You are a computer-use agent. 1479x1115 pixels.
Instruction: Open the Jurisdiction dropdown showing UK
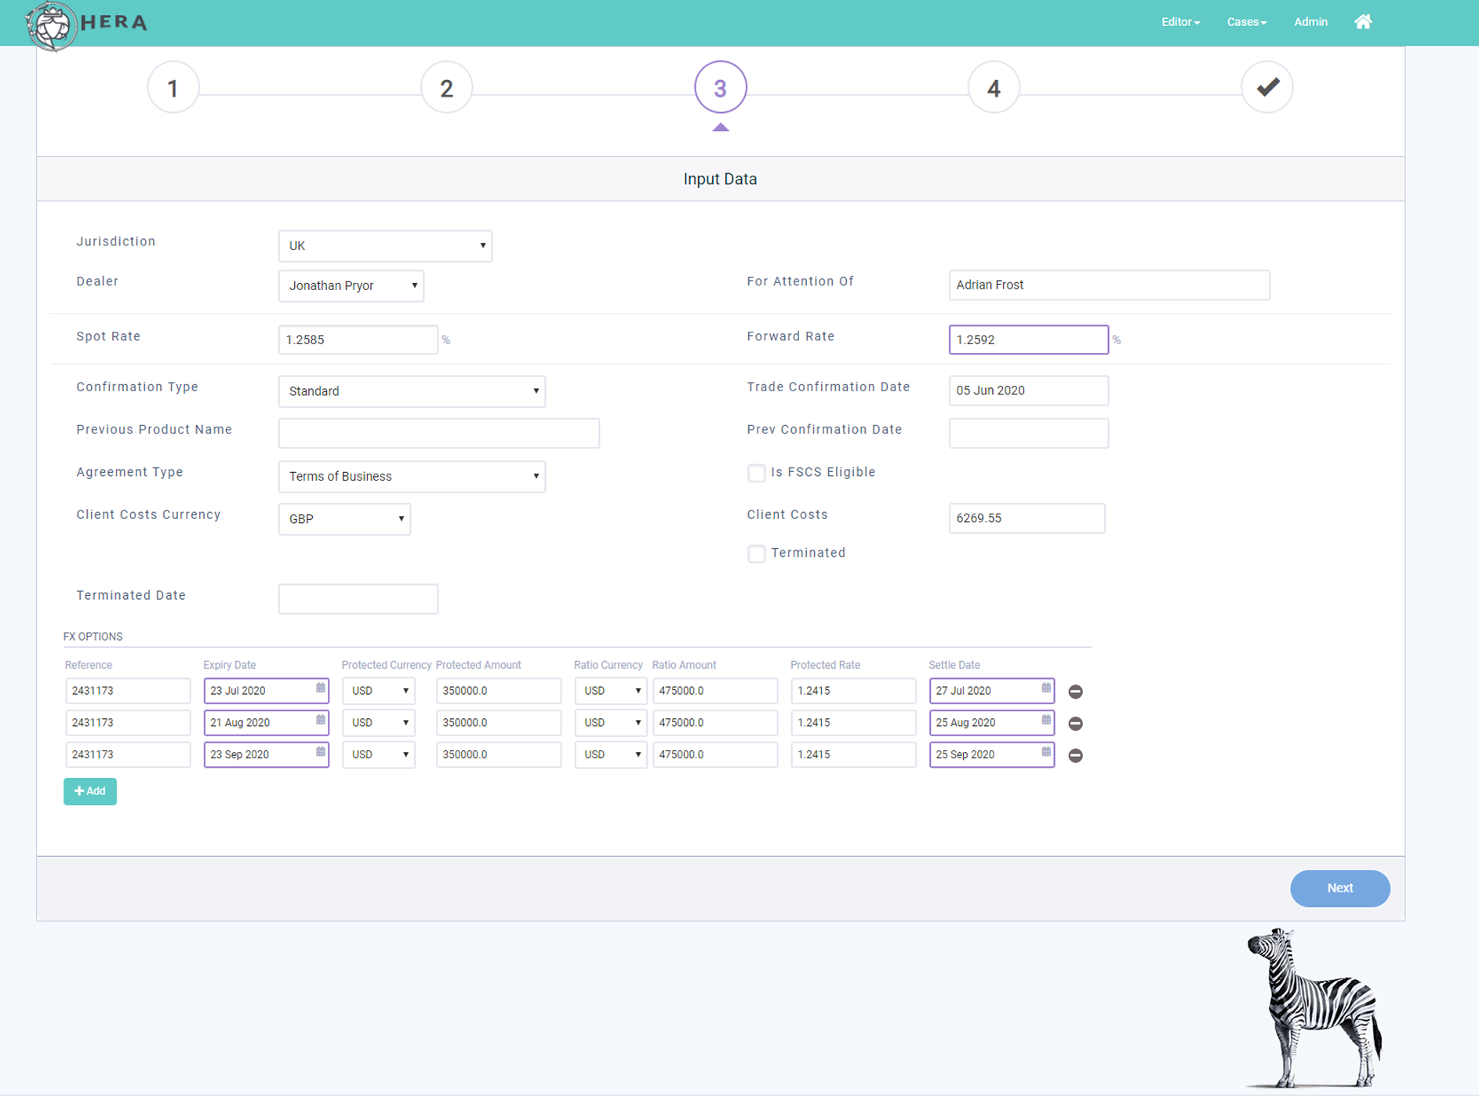coord(385,246)
